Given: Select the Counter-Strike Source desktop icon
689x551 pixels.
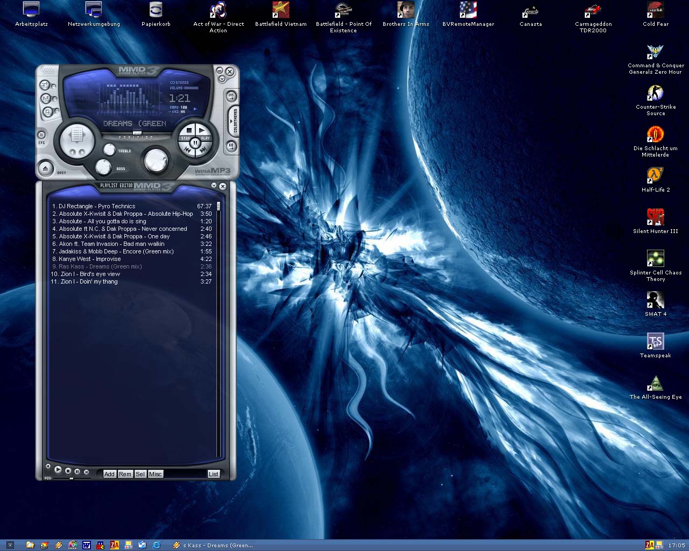Looking at the screenshot, I should coord(655,100).
